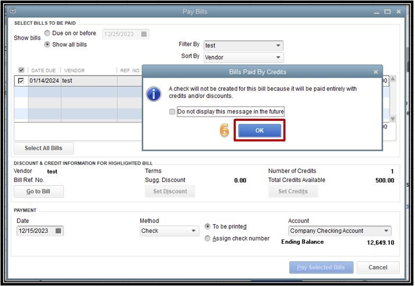415x286 pixels.
Task: Close the Bills Paid By Credits dialog
Action: 375,72
